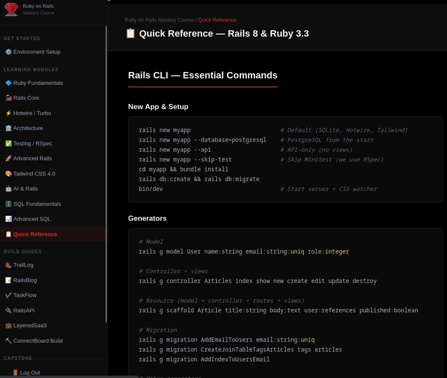This screenshot has width=447, height=378.
Task: Click the Hotwire / Turbo lightning icon
Action: pos(9,113)
